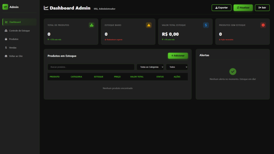
Task: Click the Sair logout button
Action: click(x=262, y=8)
